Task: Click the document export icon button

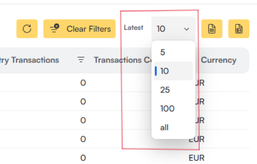Action: coord(212,29)
